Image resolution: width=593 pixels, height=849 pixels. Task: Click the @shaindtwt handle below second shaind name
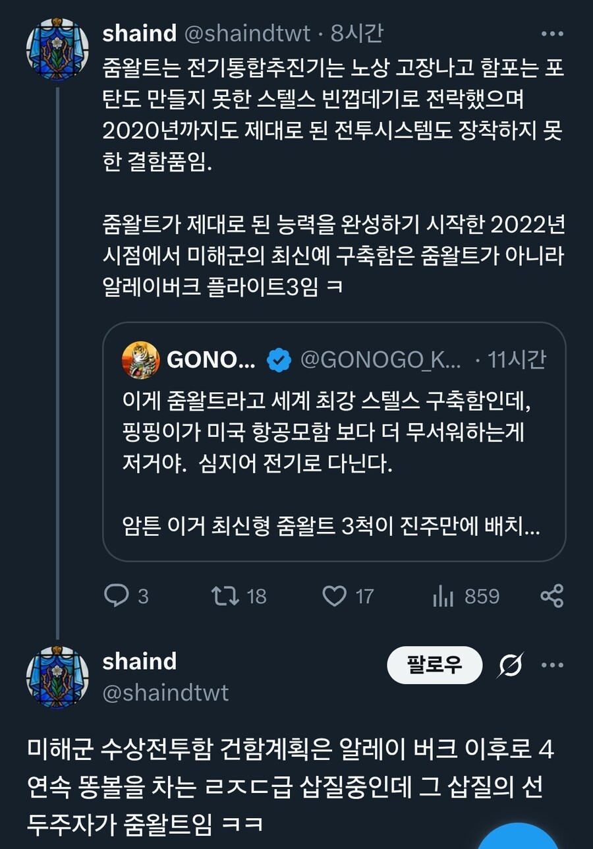(165, 693)
